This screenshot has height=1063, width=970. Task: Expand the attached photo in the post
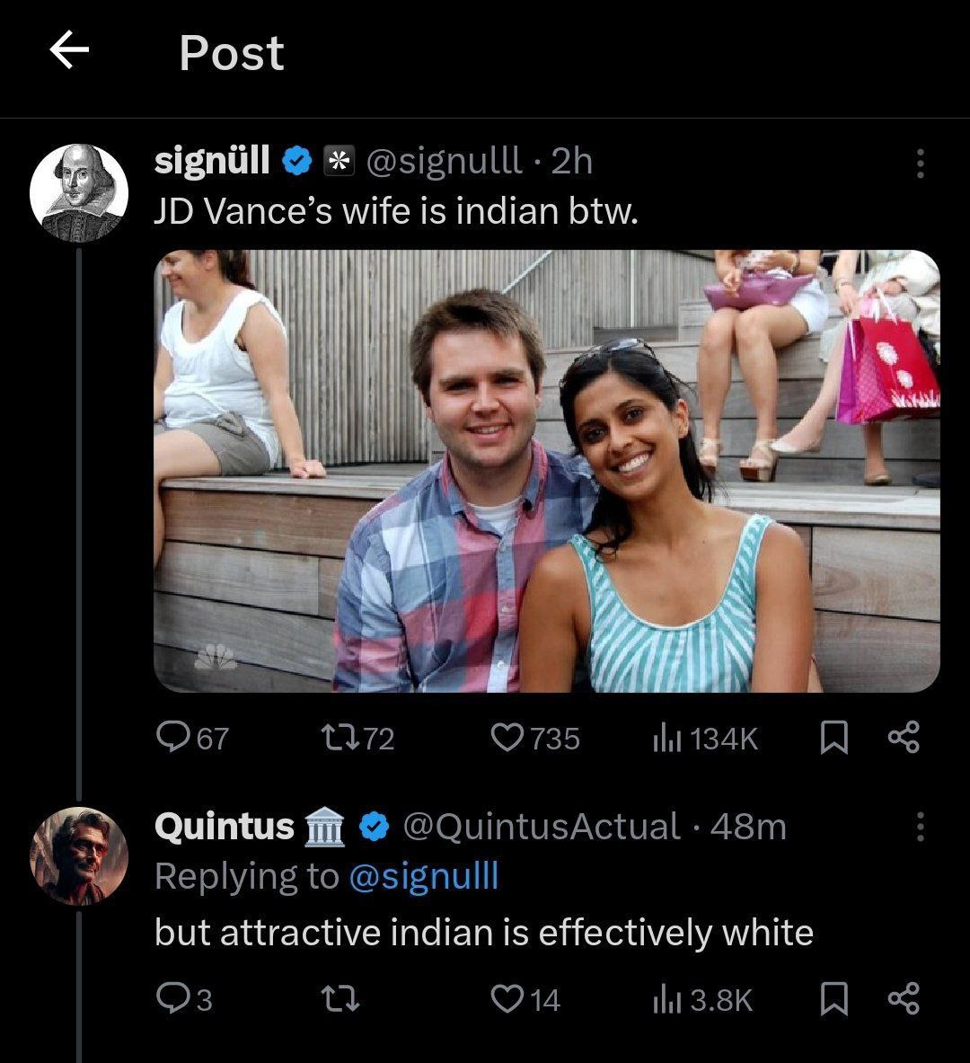[x=546, y=471]
